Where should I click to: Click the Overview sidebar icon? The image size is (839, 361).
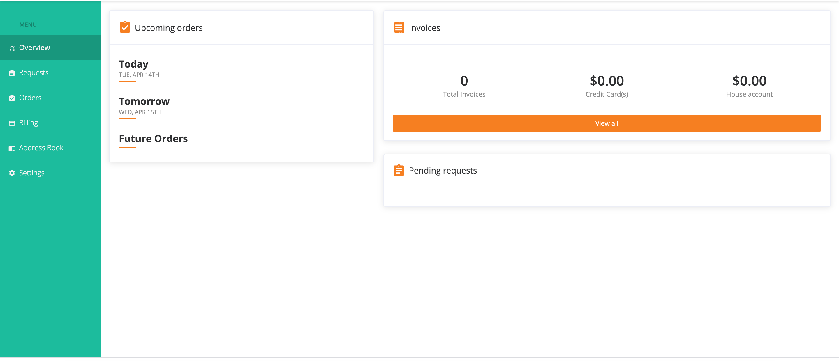click(x=12, y=48)
